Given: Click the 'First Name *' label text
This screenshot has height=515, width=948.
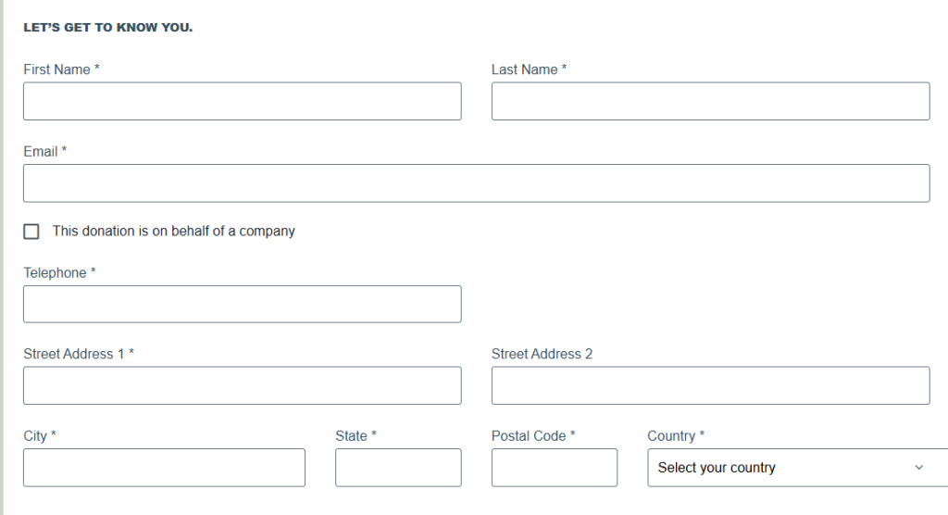Looking at the screenshot, I should [x=61, y=69].
